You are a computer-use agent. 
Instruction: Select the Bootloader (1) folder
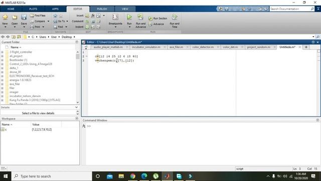click(x=18, y=60)
